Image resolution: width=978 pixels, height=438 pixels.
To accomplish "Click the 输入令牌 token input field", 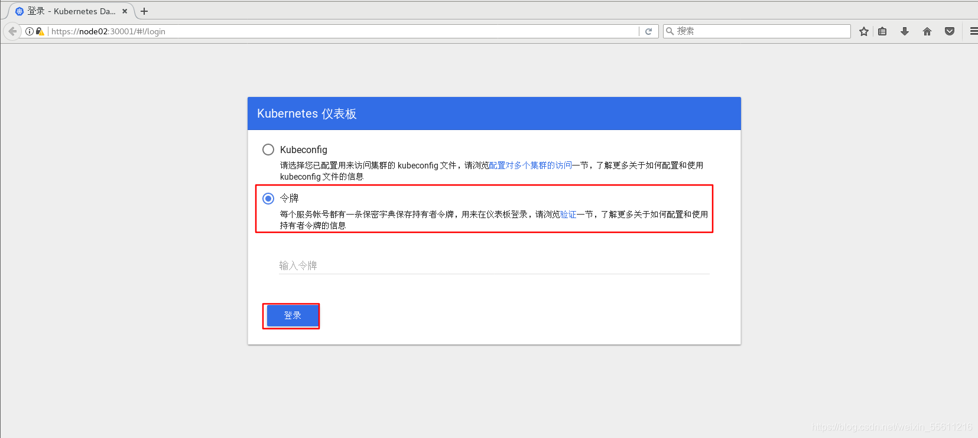I will (494, 266).
